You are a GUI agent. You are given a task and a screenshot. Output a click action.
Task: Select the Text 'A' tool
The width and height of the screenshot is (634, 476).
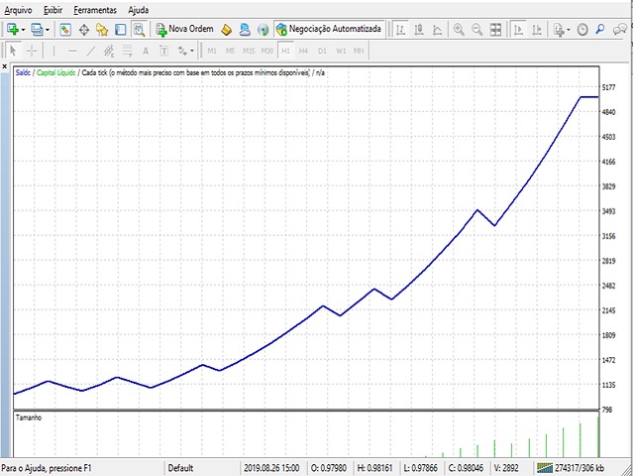click(146, 51)
